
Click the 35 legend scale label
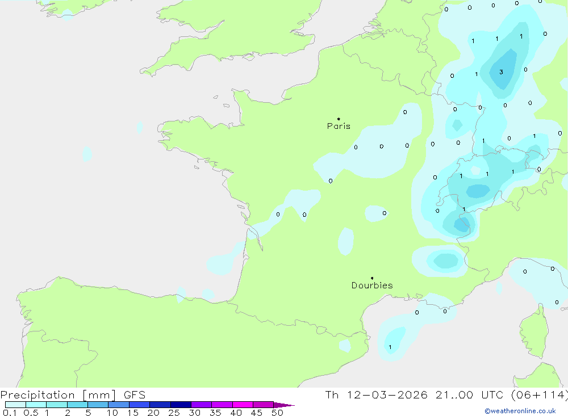tap(215, 413)
